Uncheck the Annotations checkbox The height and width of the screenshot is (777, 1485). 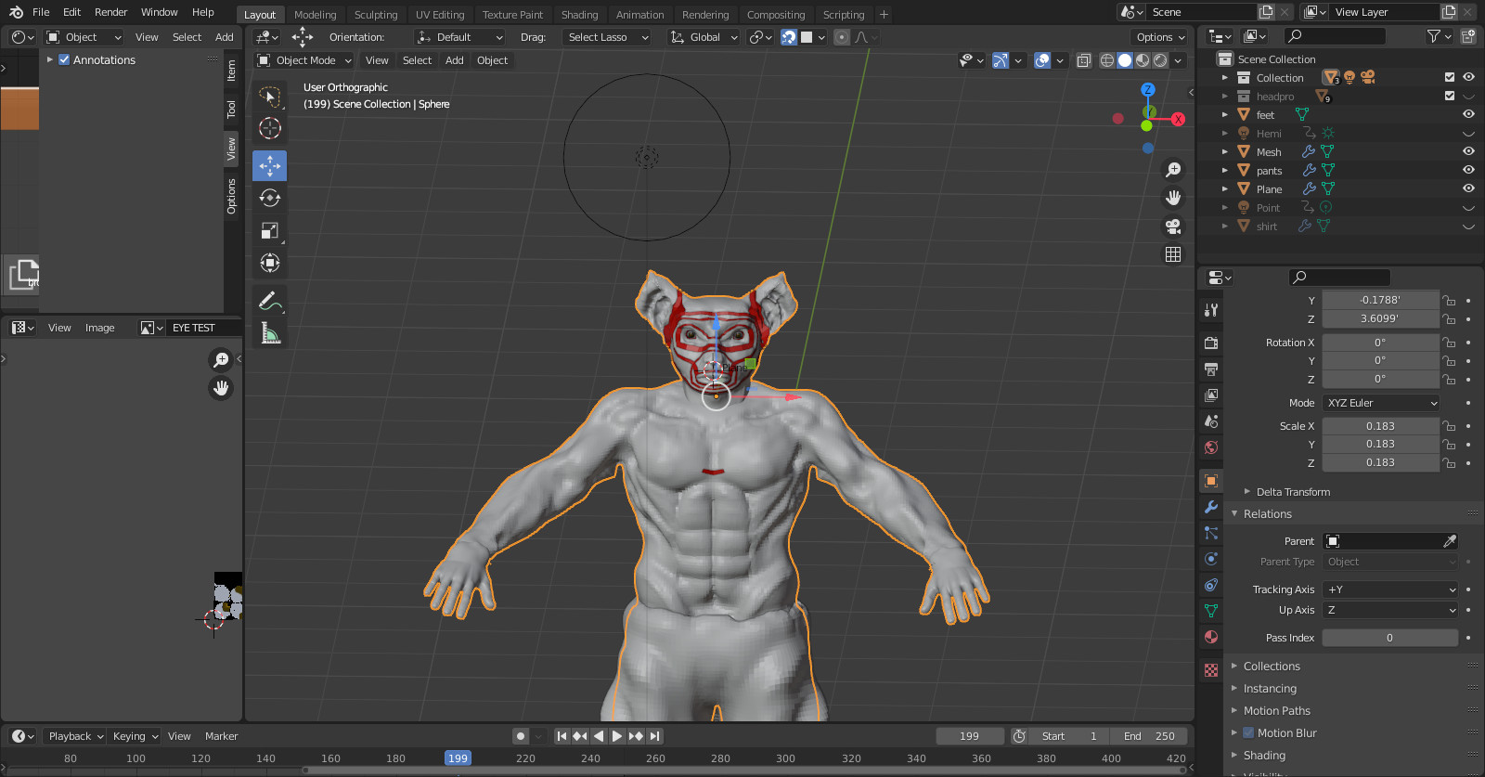tap(64, 59)
